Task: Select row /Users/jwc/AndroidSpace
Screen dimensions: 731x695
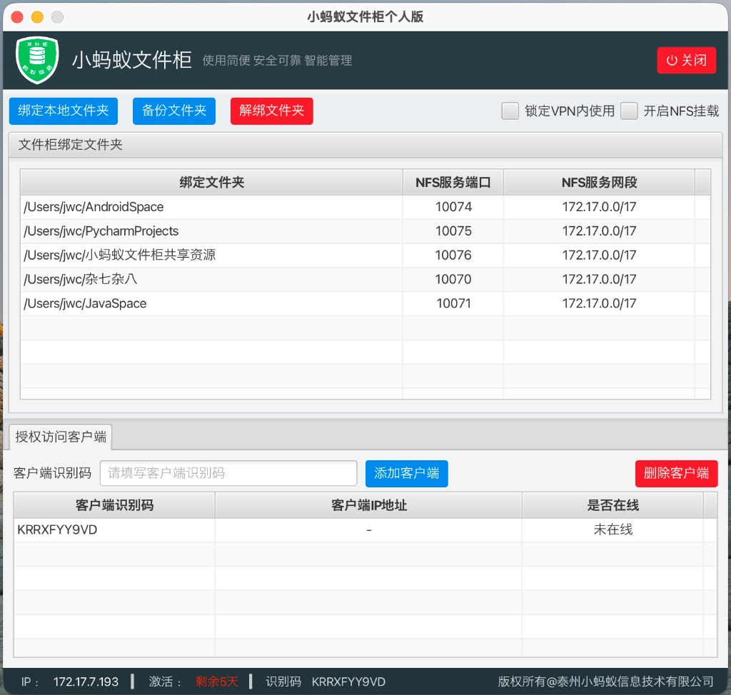Action: tap(365, 207)
